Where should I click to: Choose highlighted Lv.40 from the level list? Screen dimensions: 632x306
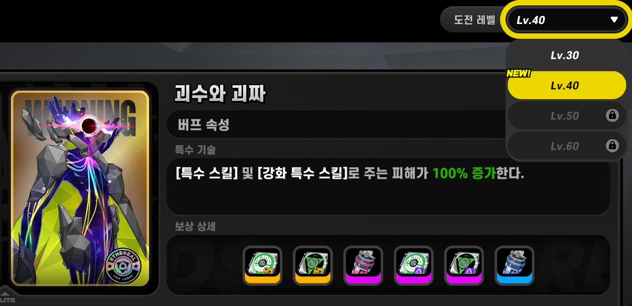click(566, 85)
